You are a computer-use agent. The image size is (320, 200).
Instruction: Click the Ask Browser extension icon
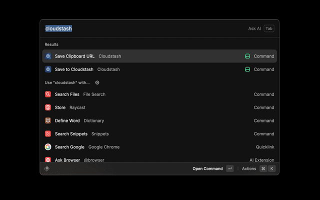[x=48, y=159]
